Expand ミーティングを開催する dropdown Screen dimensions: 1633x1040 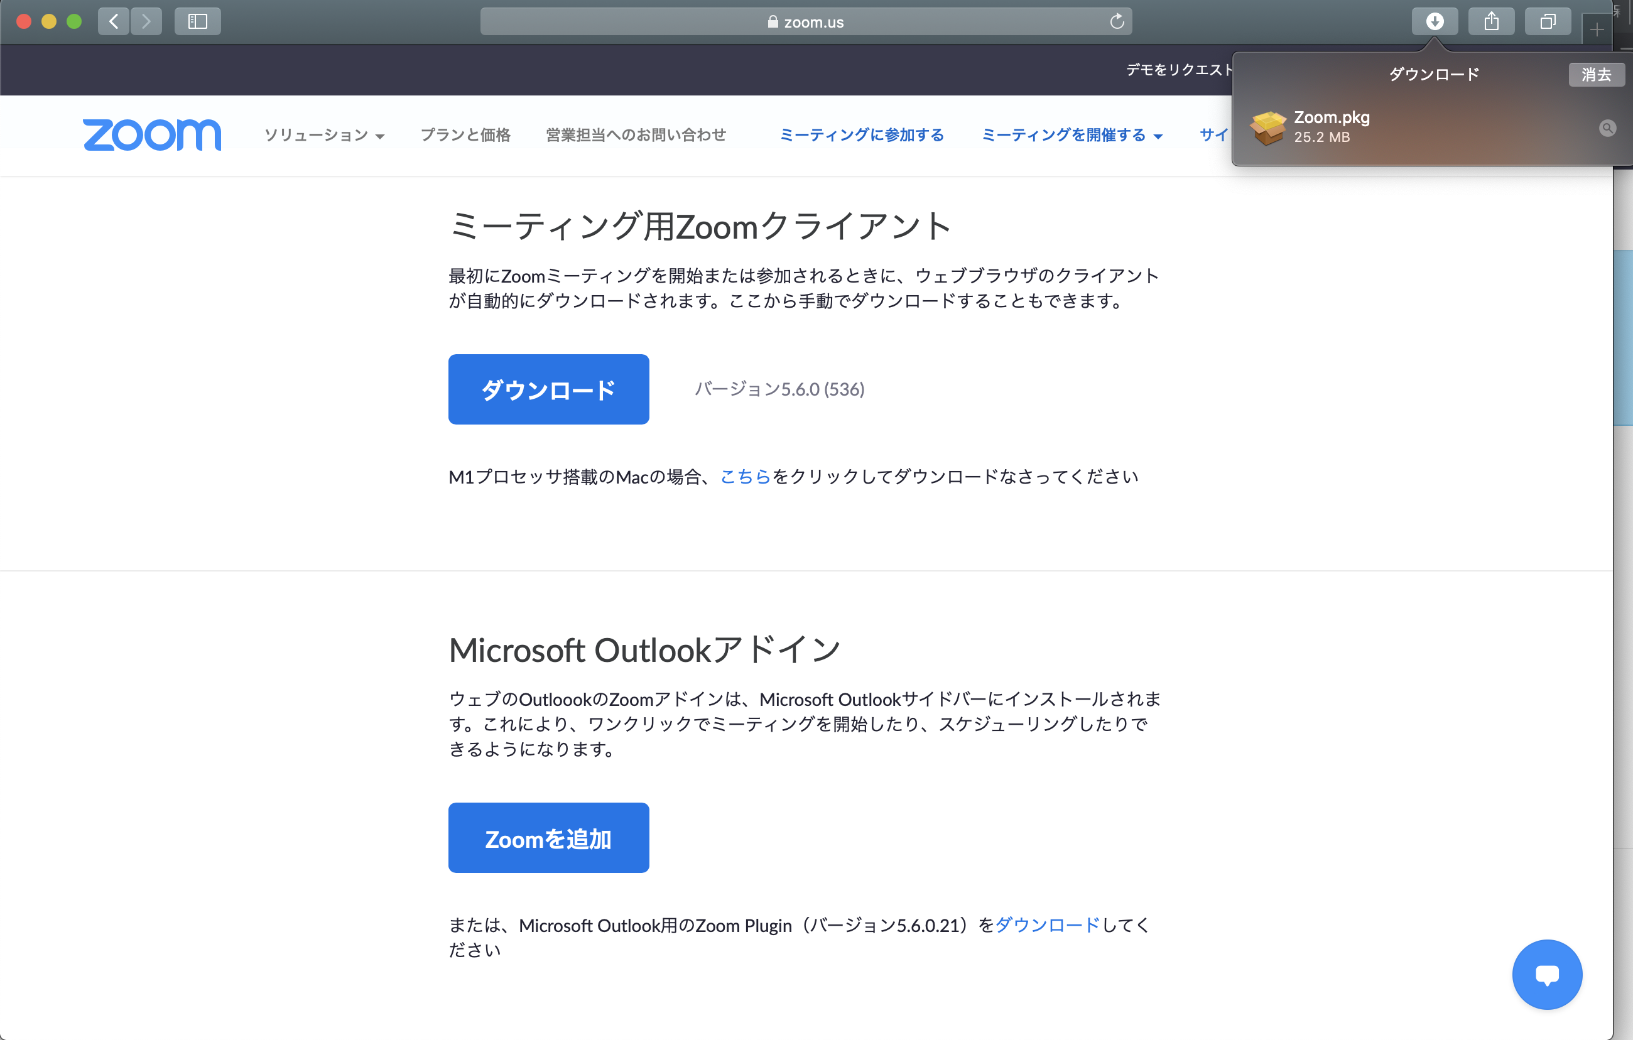point(1071,135)
